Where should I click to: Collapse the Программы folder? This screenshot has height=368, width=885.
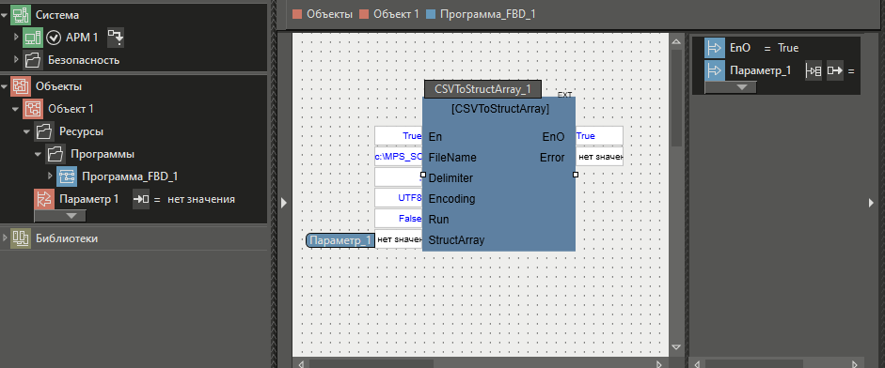coord(39,154)
